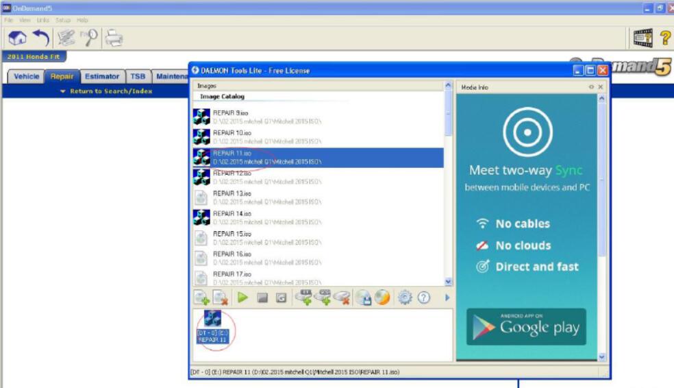Click Add SCSI virtual drive icon
674x388 pixels.
tap(323, 298)
